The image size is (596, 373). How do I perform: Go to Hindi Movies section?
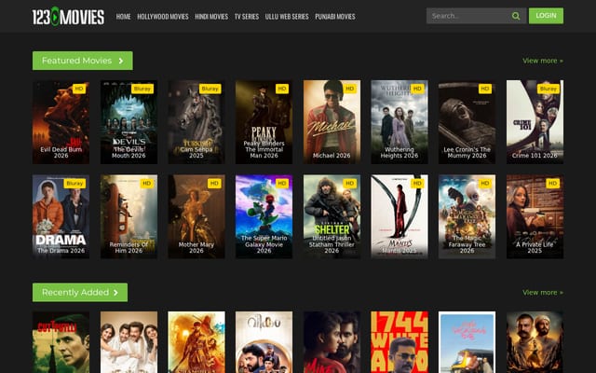tap(211, 17)
